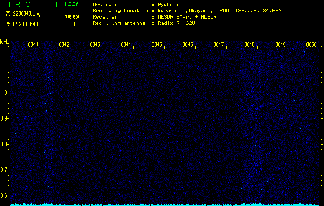Viewport: 324px width, 206px height.
Task: Click the 1.1 kHz axis label
Action: coord(4,67)
